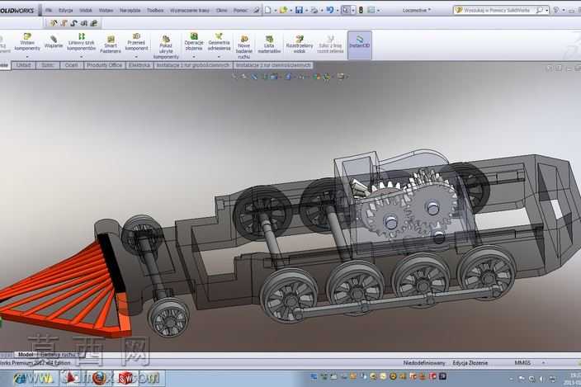Screen dimensions: 581x387
Task: Click the Rebuild traffic-light icon
Action: coord(361,11)
